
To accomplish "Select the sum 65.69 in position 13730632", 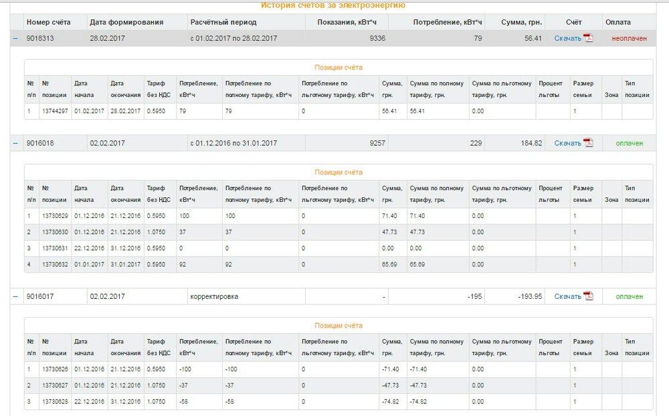I will 389,265.
